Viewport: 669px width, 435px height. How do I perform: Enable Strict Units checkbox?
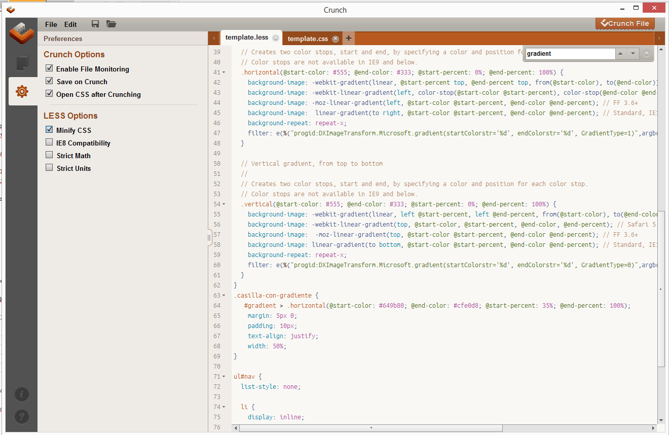pos(49,167)
